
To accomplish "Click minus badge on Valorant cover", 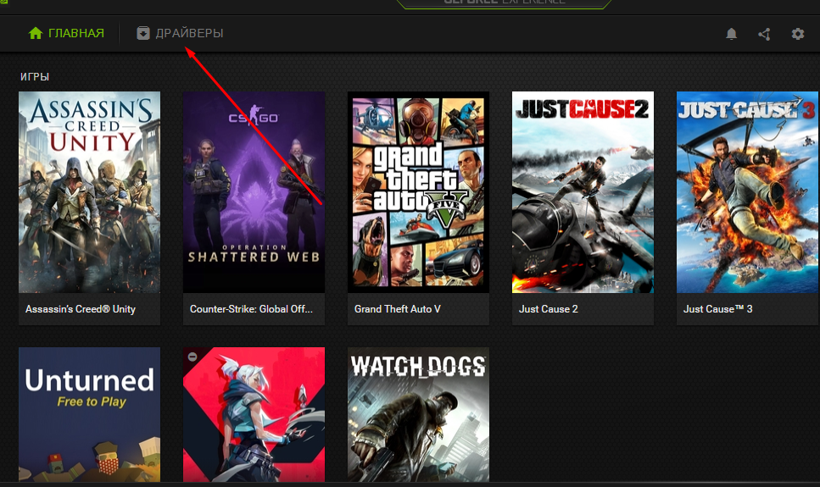I will [192, 357].
